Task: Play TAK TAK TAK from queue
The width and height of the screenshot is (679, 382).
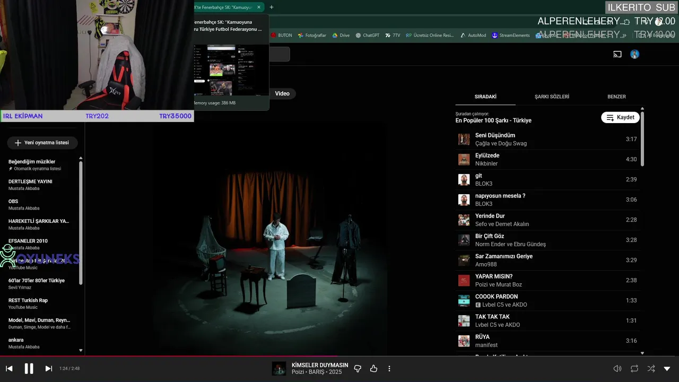Action: point(547,320)
